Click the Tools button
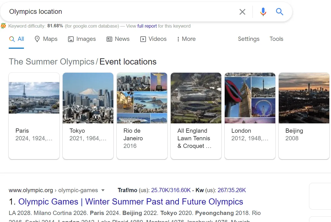The height and width of the screenshot is (222, 331). pos(276,39)
